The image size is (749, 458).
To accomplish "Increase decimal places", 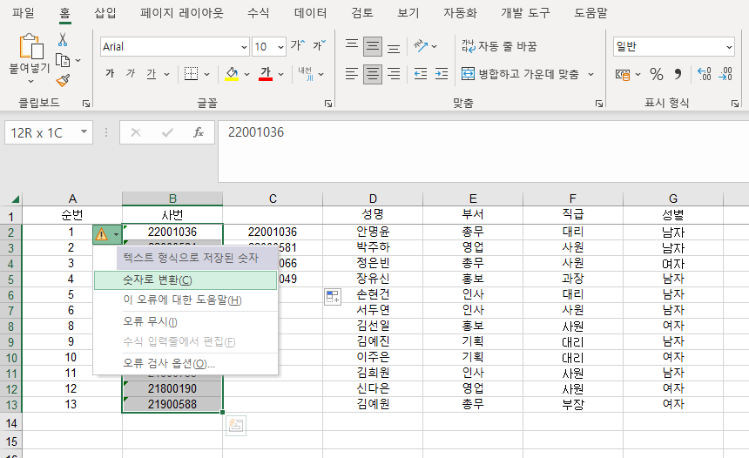I will (x=704, y=74).
